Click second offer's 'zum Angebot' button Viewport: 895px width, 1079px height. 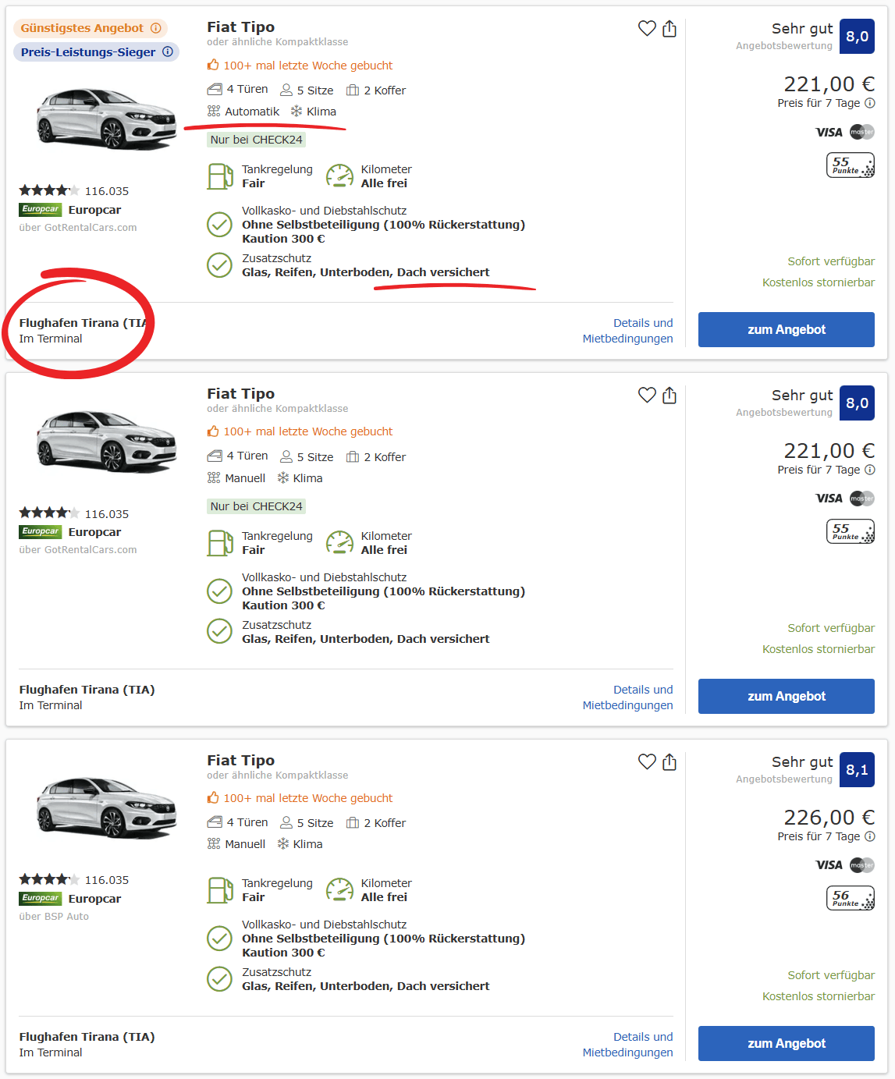click(x=786, y=696)
